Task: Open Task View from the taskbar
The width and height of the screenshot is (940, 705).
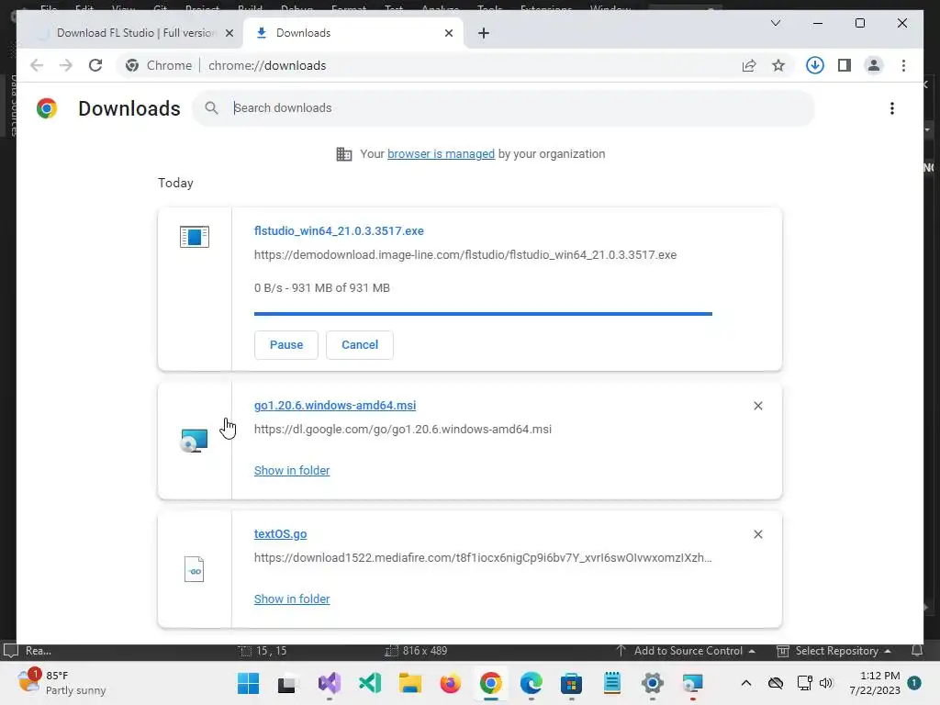Action: [286, 683]
